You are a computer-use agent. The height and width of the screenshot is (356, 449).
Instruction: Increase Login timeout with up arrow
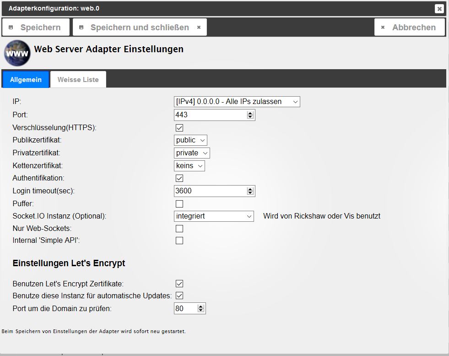tap(250, 189)
